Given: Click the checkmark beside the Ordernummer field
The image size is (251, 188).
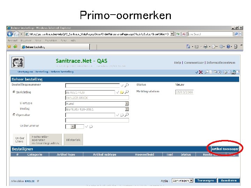Looking at the screenshot, I should click(86, 127).
